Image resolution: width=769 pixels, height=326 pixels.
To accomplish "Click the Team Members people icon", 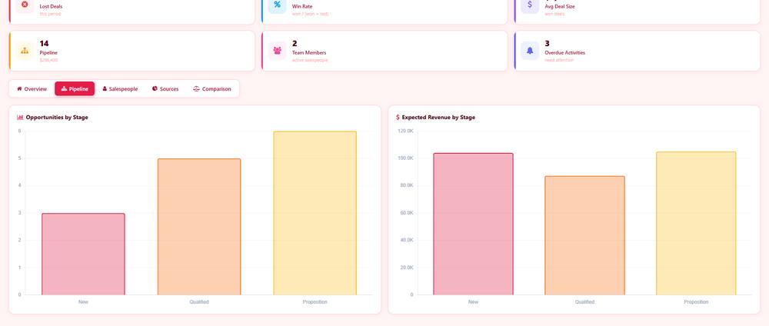I will pyautogui.click(x=277, y=51).
